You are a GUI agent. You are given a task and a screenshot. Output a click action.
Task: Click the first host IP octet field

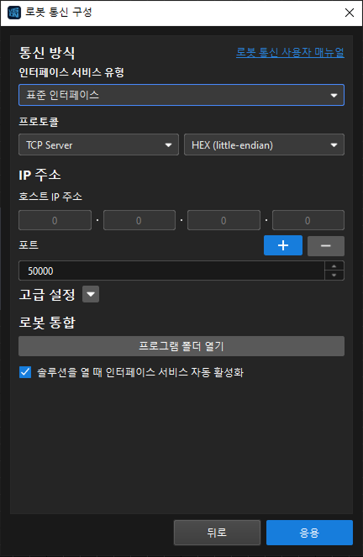coord(55,220)
